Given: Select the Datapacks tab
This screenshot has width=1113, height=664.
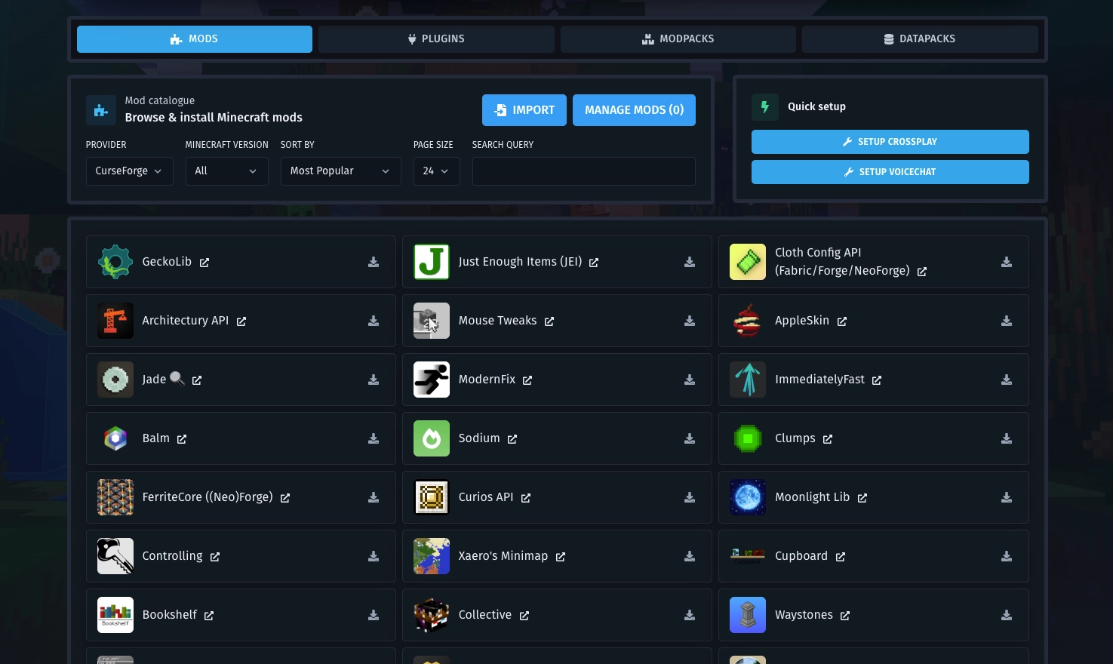Looking at the screenshot, I should (x=920, y=39).
